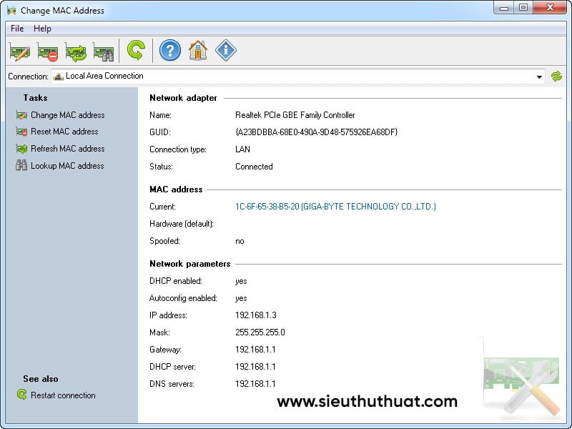Click the Home page house icon
572x429 pixels.
point(197,50)
